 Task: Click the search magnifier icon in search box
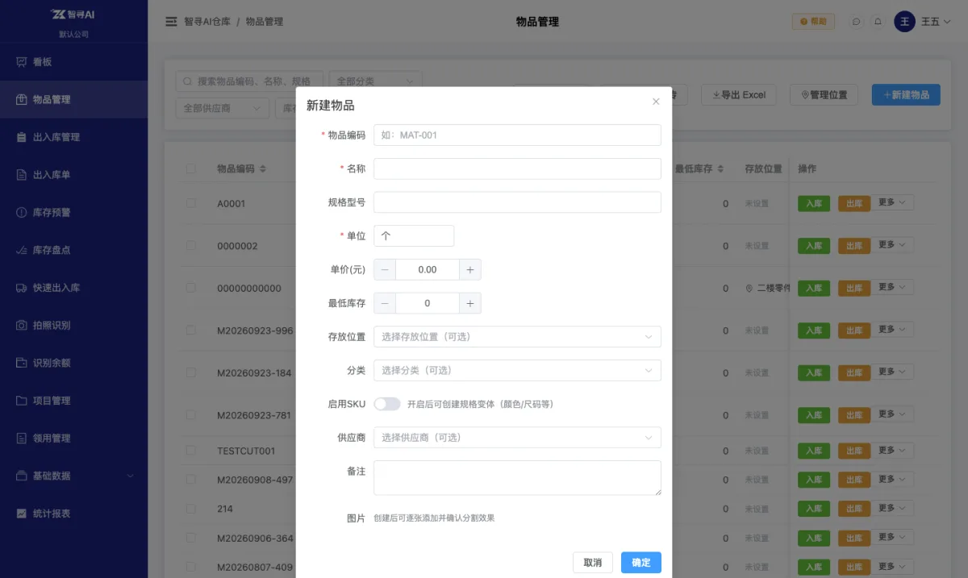tap(188, 81)
